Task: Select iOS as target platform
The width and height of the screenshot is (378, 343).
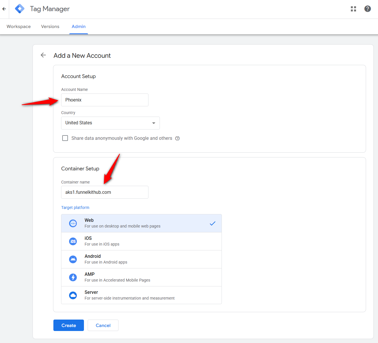Action: point(141,241)
